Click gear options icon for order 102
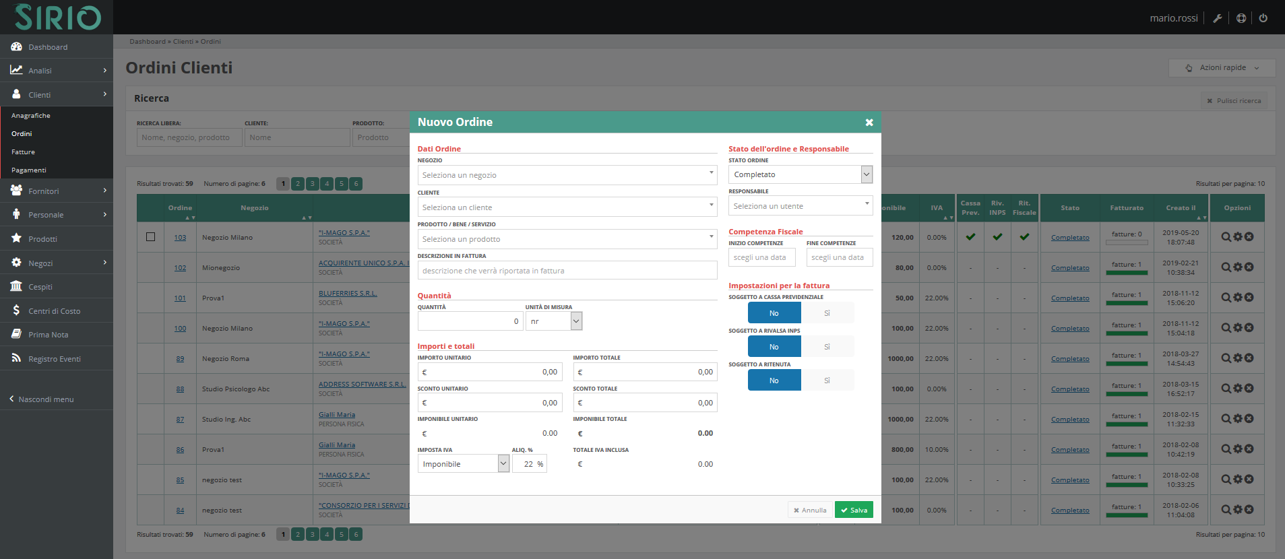1285x559 pixels. point(1237,267)
